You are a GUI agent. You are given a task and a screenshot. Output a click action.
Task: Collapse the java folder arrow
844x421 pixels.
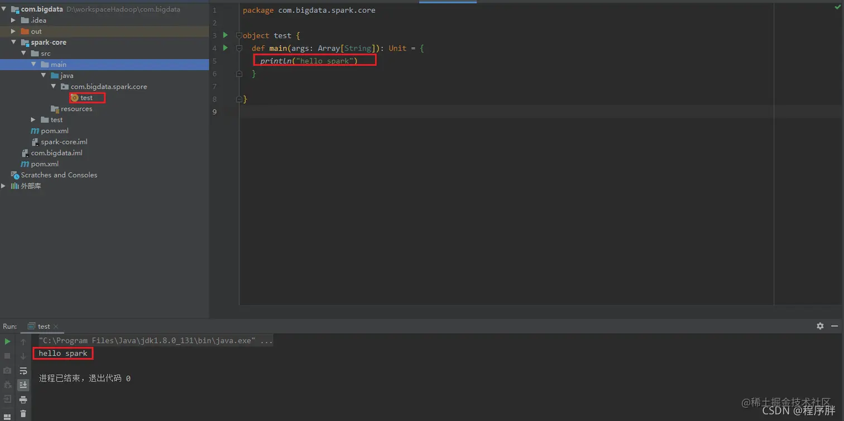(x=44, y=75)
